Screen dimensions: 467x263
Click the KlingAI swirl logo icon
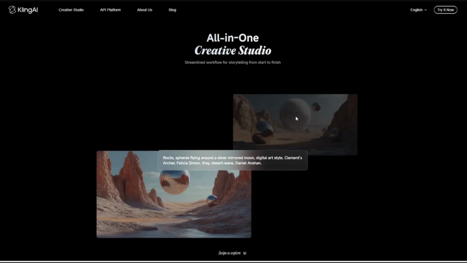click(x=12, y=10)
